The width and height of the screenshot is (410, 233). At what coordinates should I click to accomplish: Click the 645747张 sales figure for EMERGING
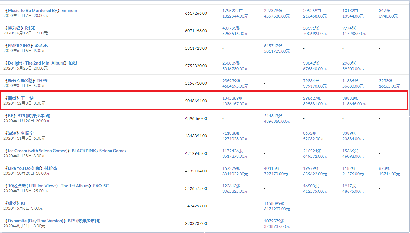click(273, 46)
